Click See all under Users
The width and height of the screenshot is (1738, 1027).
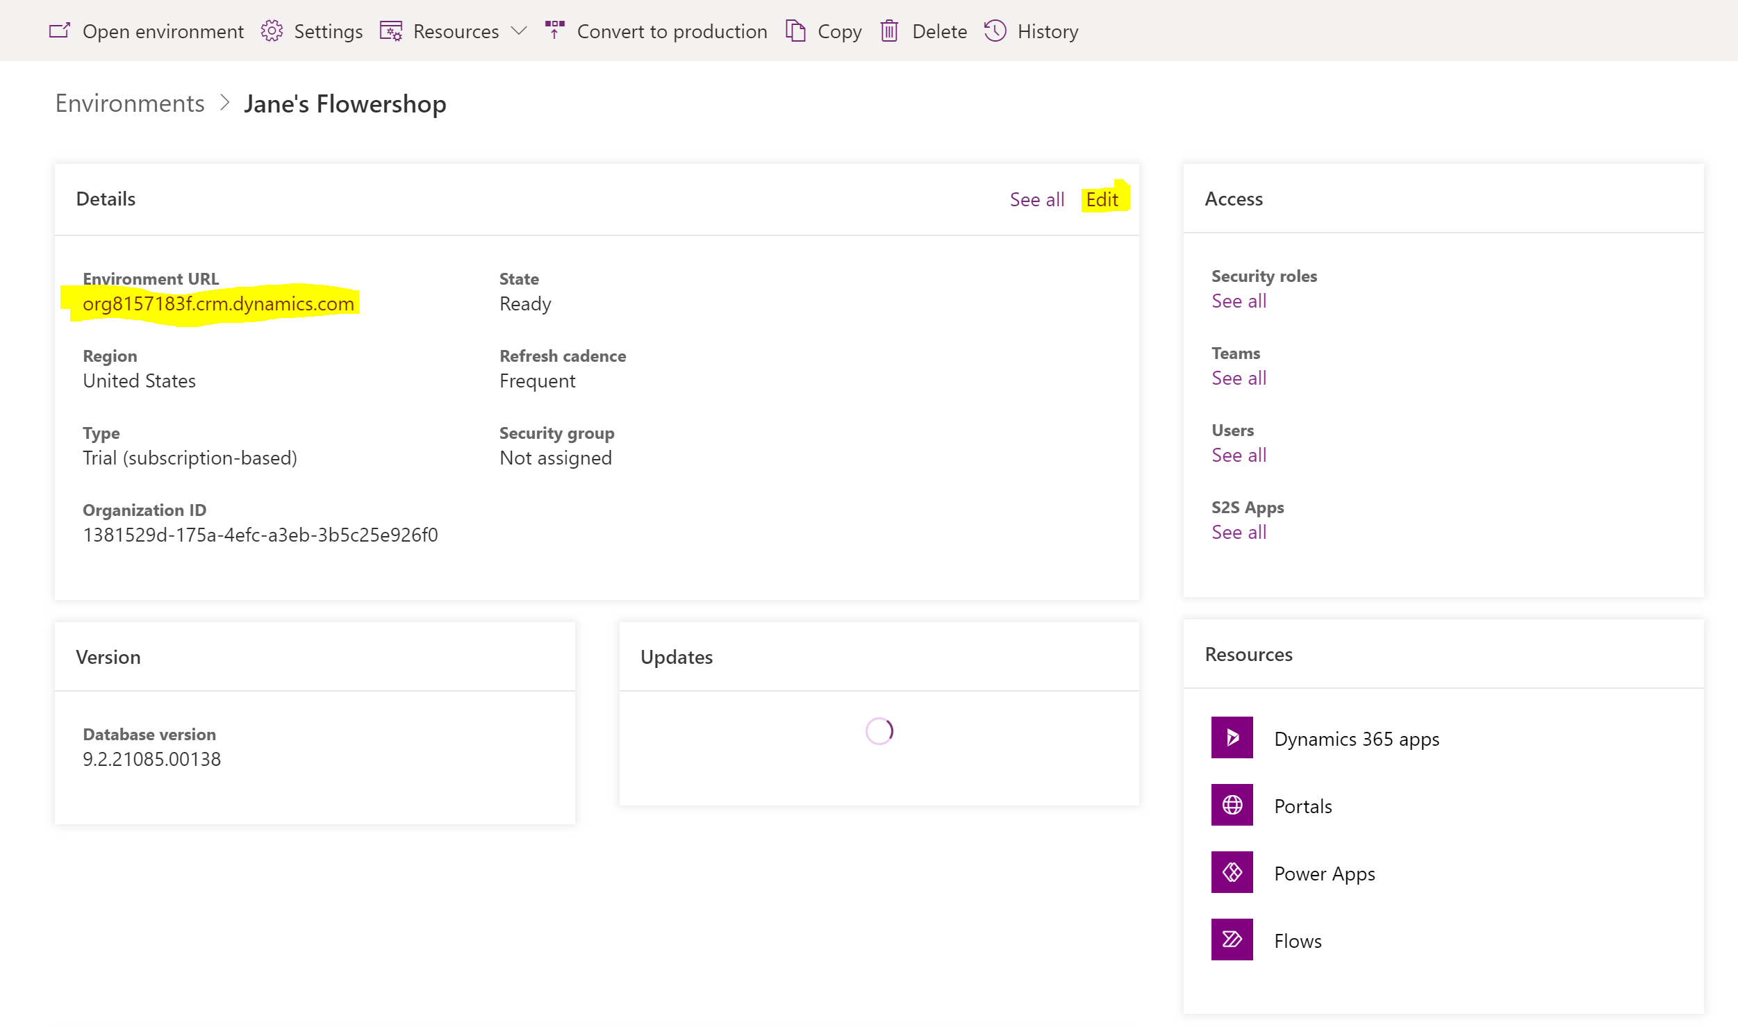(x=1238, y=455)
